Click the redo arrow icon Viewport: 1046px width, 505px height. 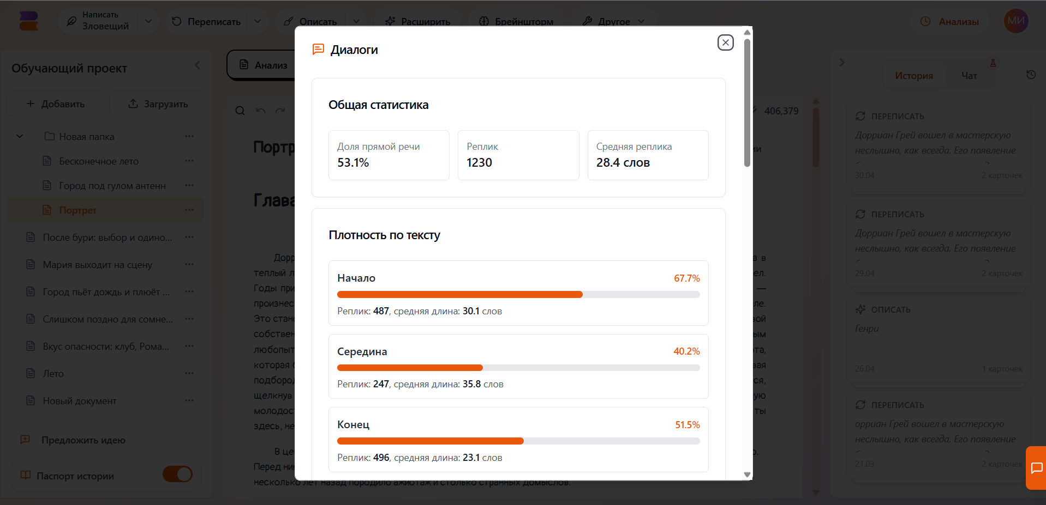point(280,111)
